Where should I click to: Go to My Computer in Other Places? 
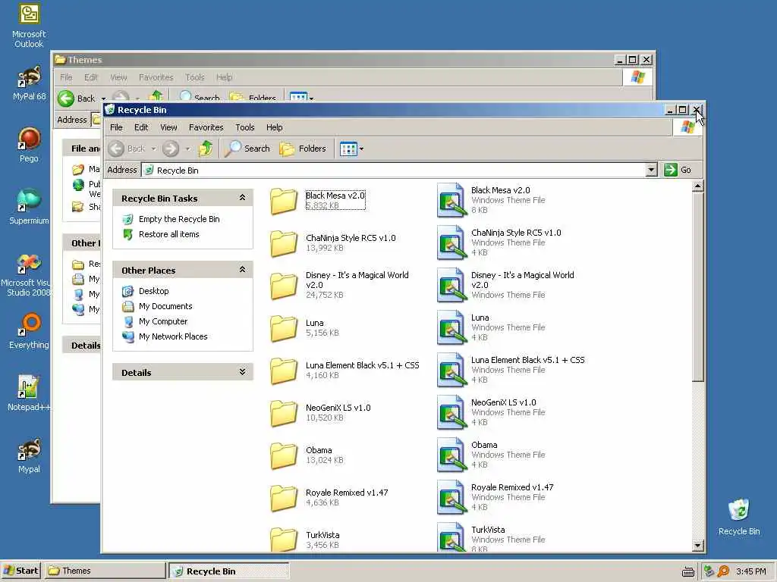pyautogui.click(x=163, y=321)
